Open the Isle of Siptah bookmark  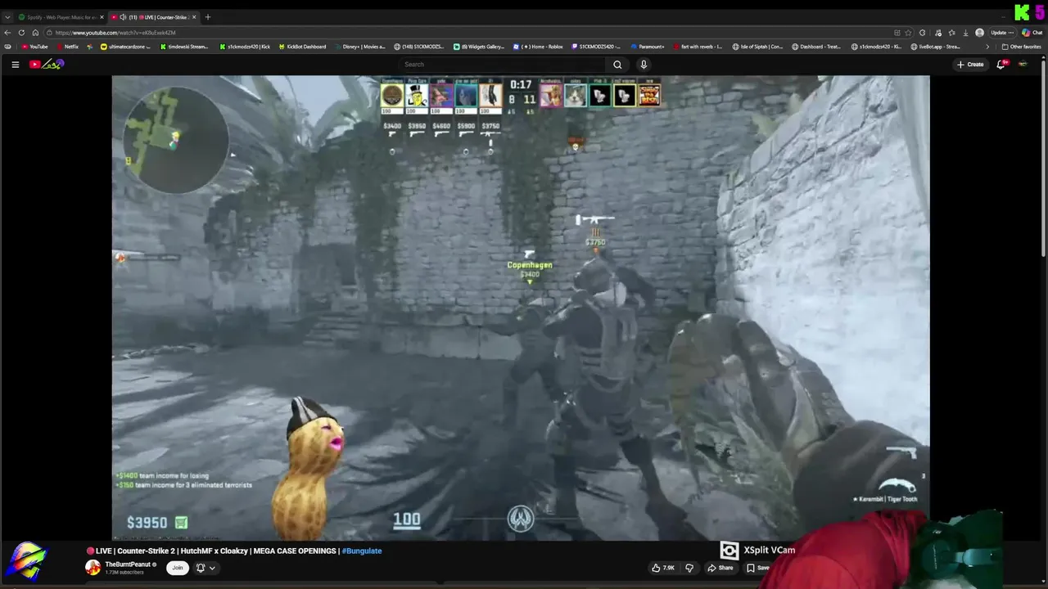click(x=758, y=47)
